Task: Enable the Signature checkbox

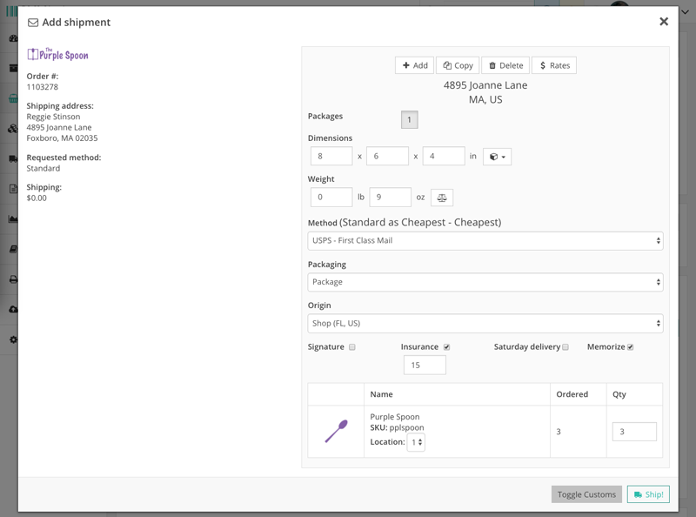Action: click(352, 347)
